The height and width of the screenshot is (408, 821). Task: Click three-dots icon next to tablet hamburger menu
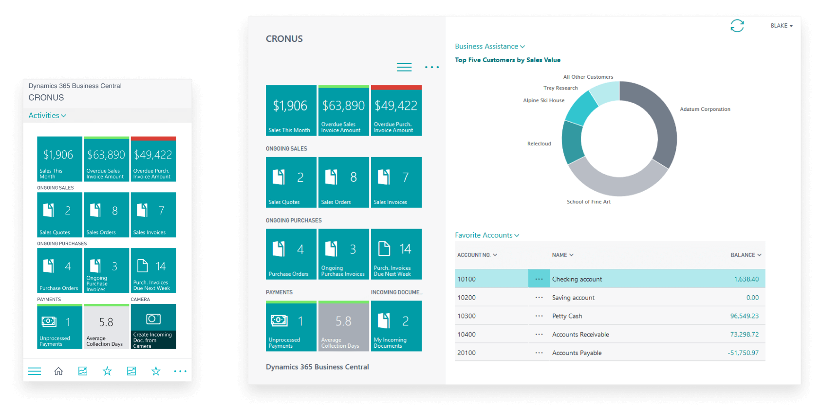tap(431, 67)
